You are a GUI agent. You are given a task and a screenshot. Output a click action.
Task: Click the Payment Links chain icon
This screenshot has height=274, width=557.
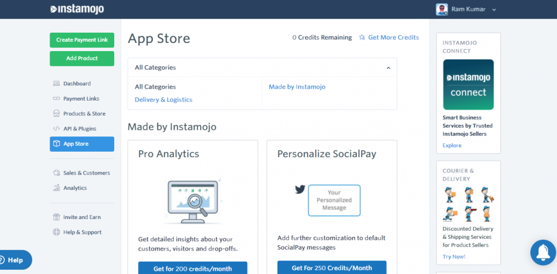[x=57, y=99]
